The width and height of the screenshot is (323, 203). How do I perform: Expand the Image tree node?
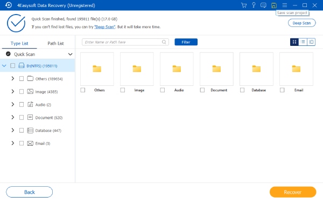[13, 91]
